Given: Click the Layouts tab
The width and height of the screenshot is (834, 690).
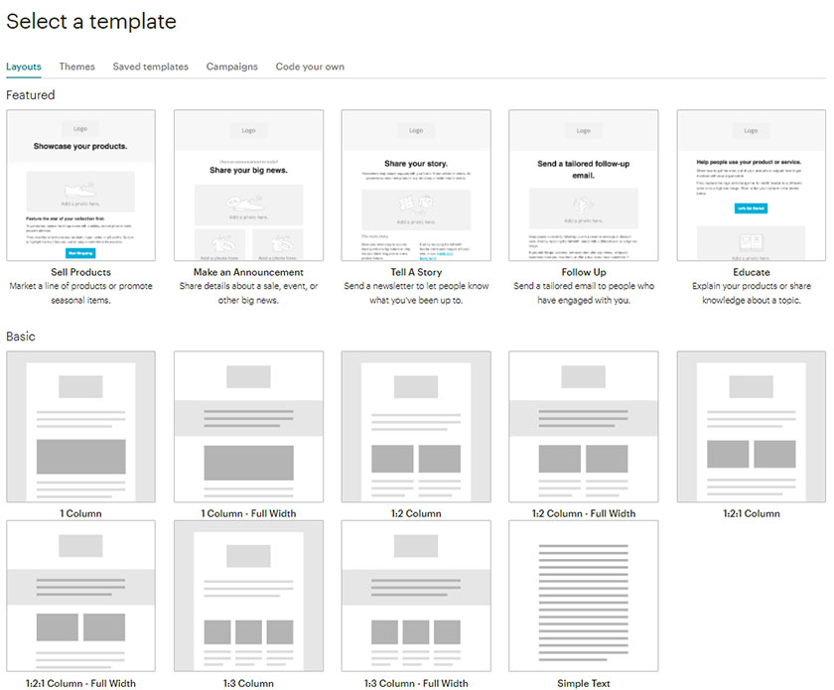Looking at the screenshot, I should 24,67.
